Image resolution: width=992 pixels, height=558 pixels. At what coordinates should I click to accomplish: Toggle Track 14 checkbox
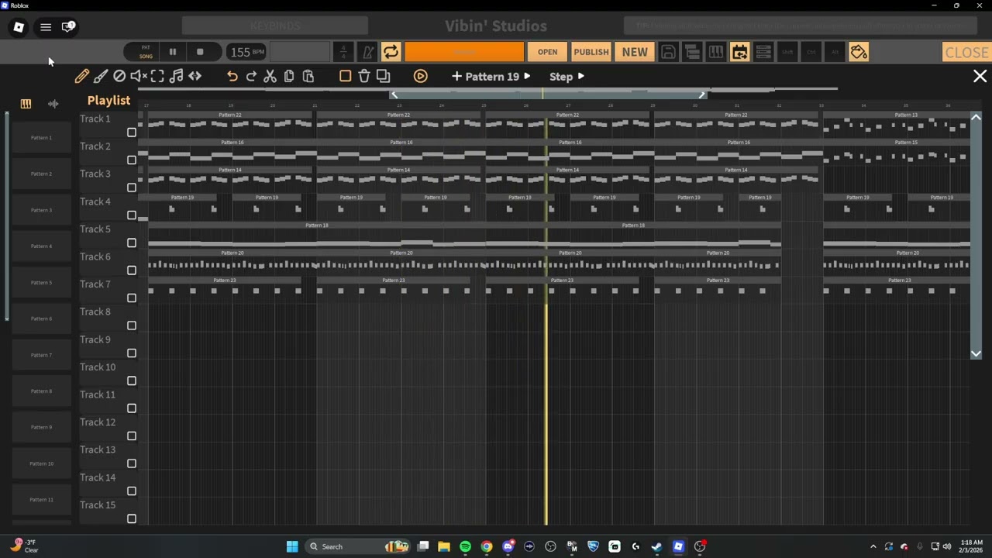point(132,491)
